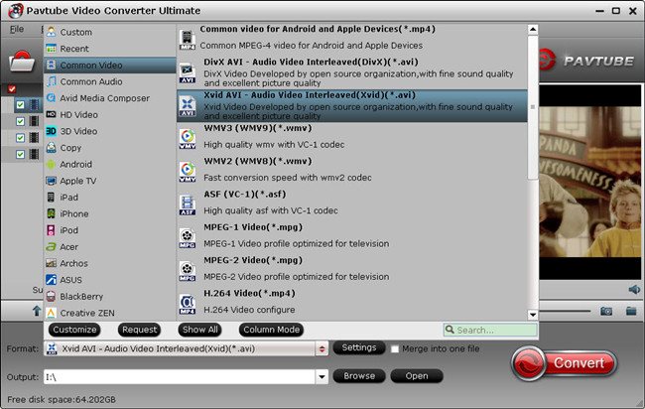The height and width of the screenshot is (409, 645).
Task: Open the File menu
Action: (x=17, y=29)
